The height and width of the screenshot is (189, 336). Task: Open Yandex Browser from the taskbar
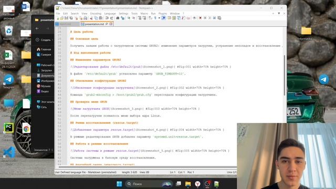click(197, 184)
